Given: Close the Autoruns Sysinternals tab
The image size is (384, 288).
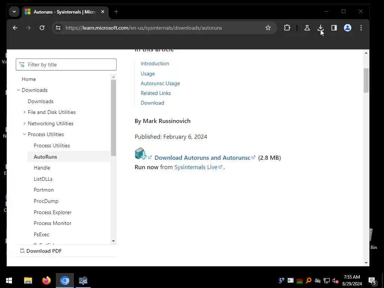Looking at the screenshot, I should [x=103, y=12].
